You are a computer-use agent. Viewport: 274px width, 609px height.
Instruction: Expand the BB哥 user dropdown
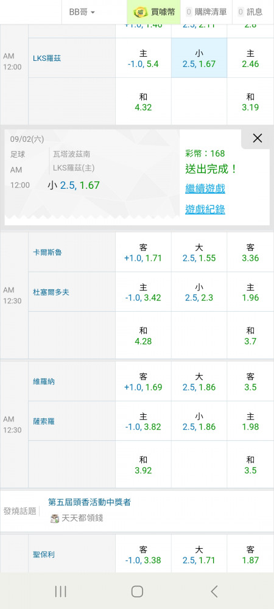click(x=82, y=12)
